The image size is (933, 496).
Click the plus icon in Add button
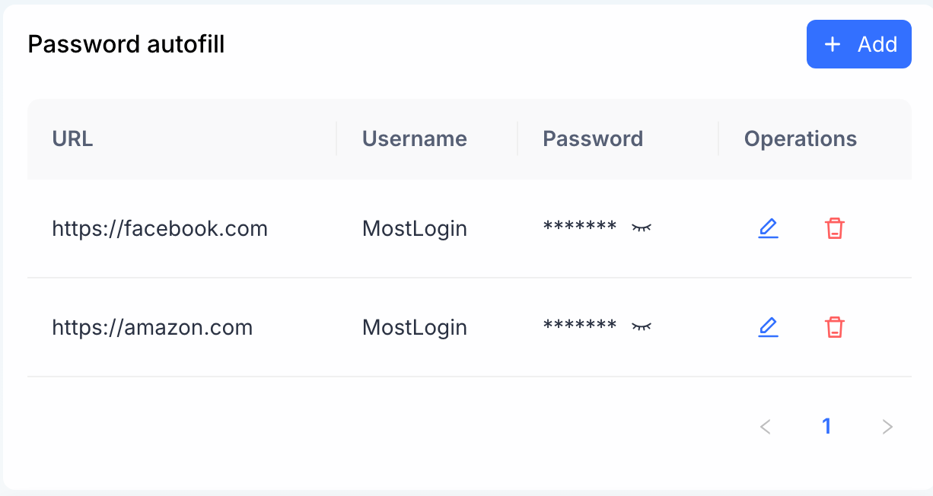[x=833, y=44]
